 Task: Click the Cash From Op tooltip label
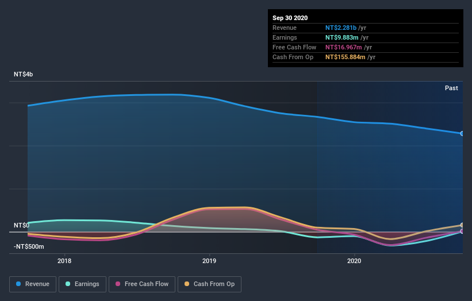[293, 57]
